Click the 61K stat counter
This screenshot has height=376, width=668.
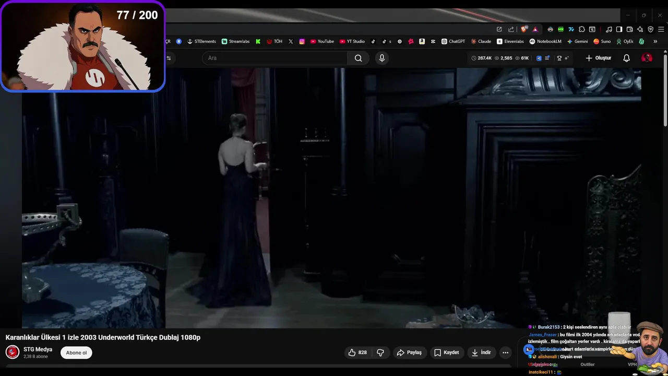(522, 58)
